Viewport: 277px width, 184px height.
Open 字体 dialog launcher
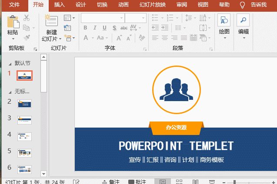[x=145, y=49]
